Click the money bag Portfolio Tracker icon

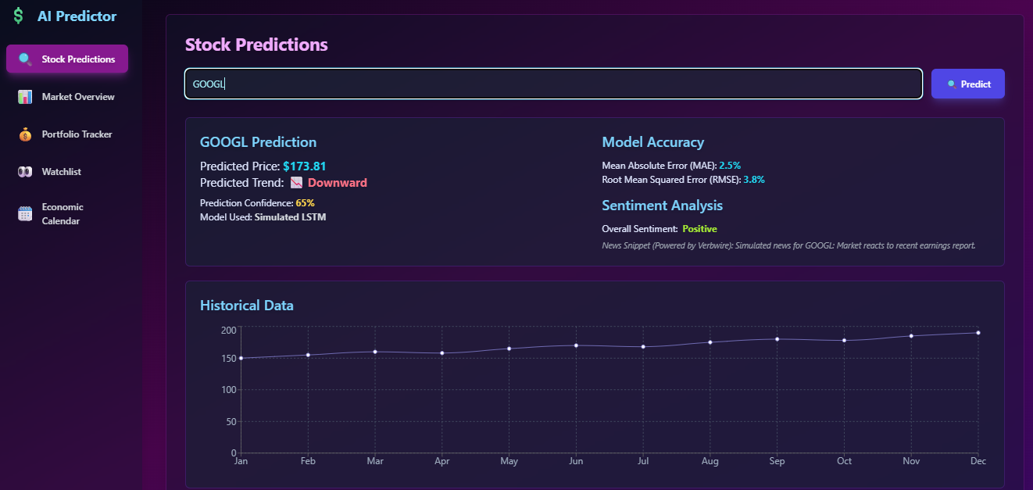tap(24, 134)
